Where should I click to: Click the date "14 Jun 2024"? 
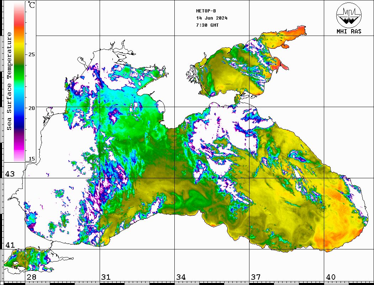(212, 18)
